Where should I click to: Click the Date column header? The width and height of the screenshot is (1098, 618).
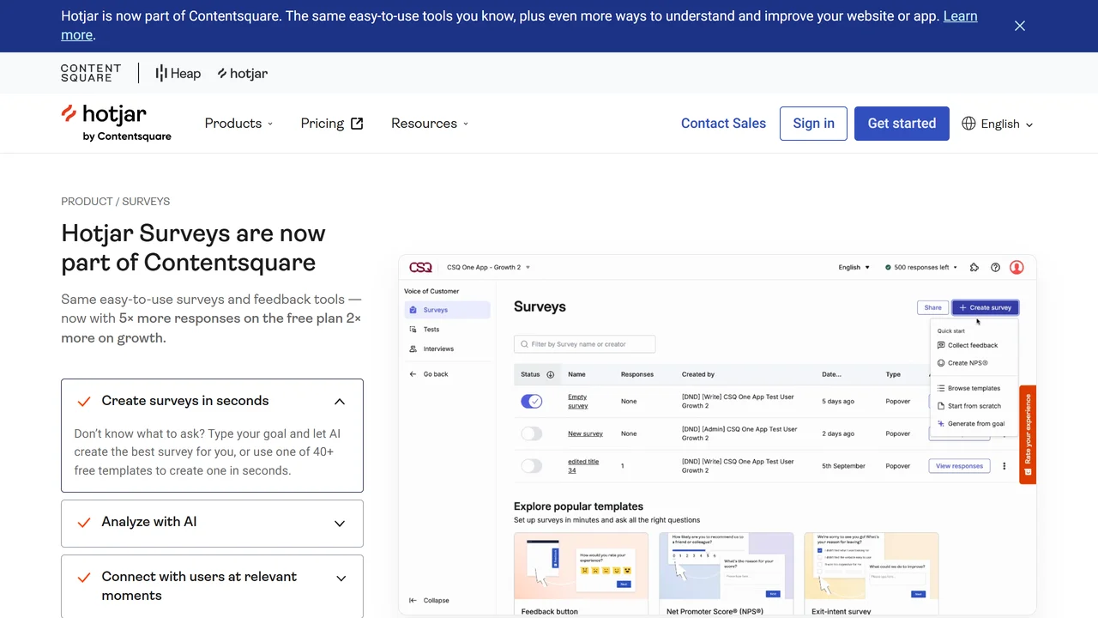[x=831, y=374]
